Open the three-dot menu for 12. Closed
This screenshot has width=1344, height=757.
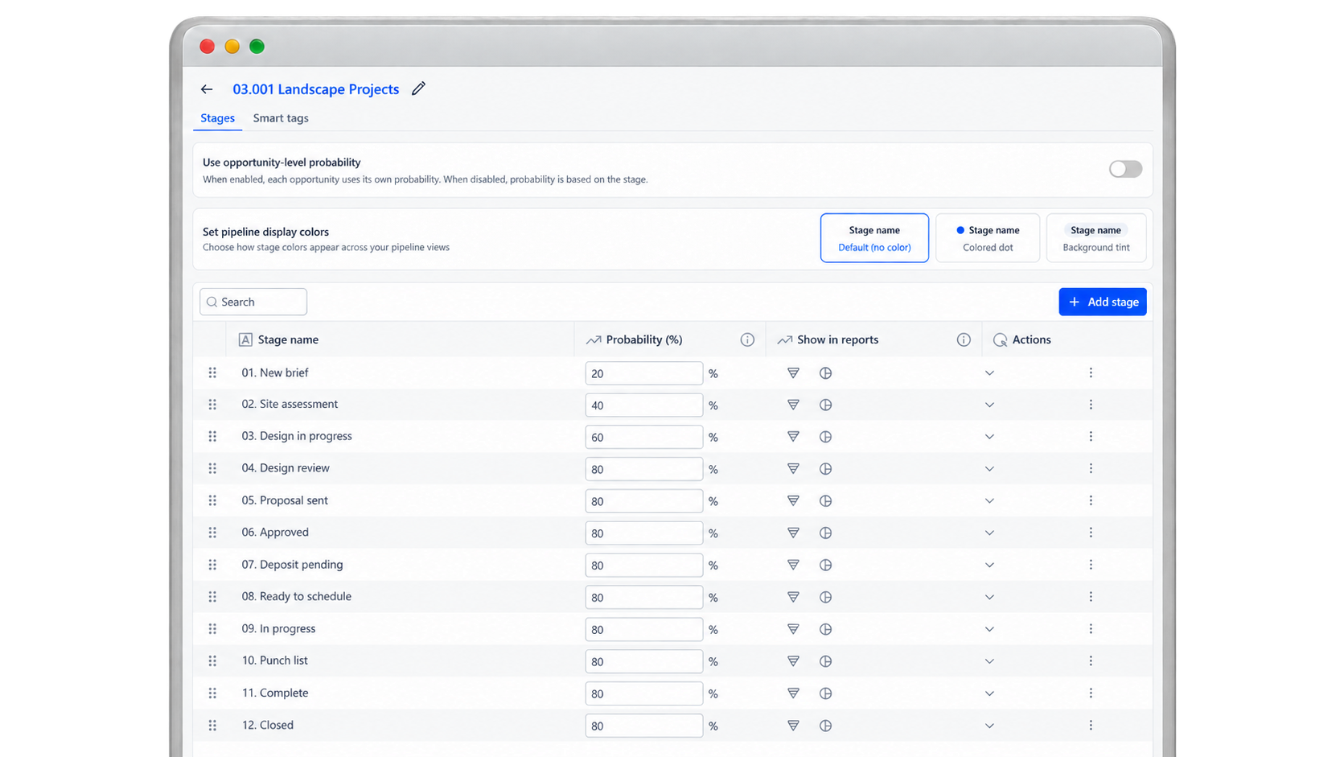1091,726
